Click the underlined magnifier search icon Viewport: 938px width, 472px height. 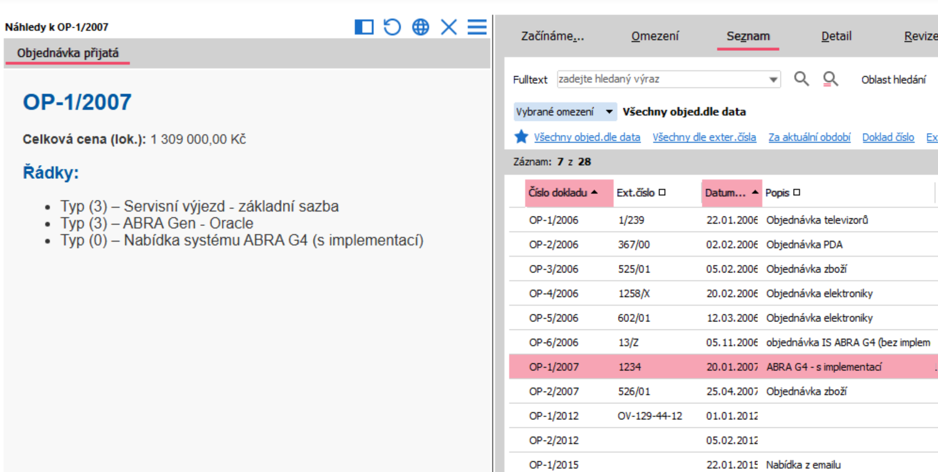point(830,79)
